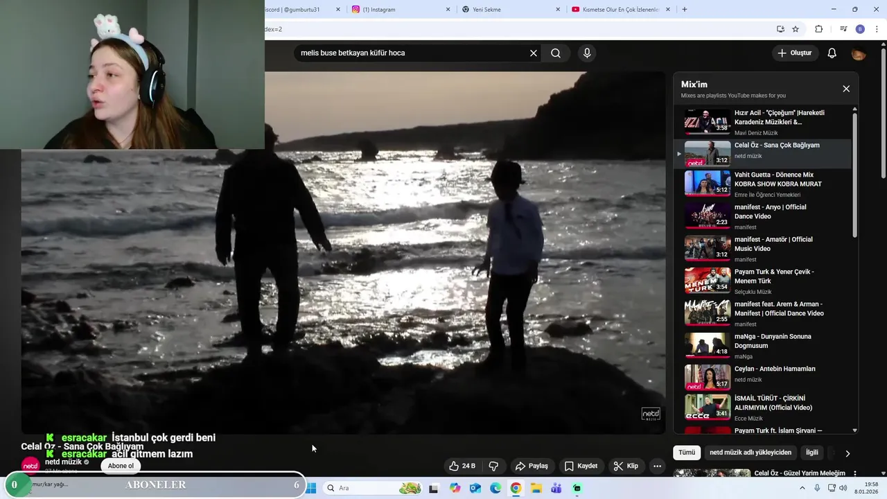Select the İlgili filter chip
The height and width of the screenshot is (499, 887).
coord(812,453)
